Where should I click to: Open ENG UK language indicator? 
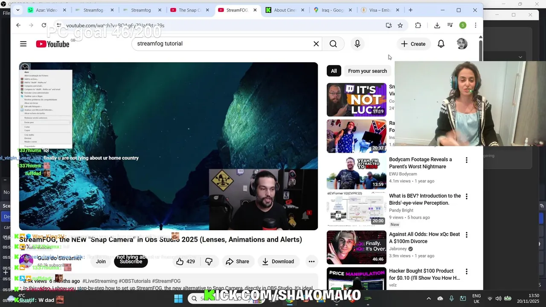(476, 298)
